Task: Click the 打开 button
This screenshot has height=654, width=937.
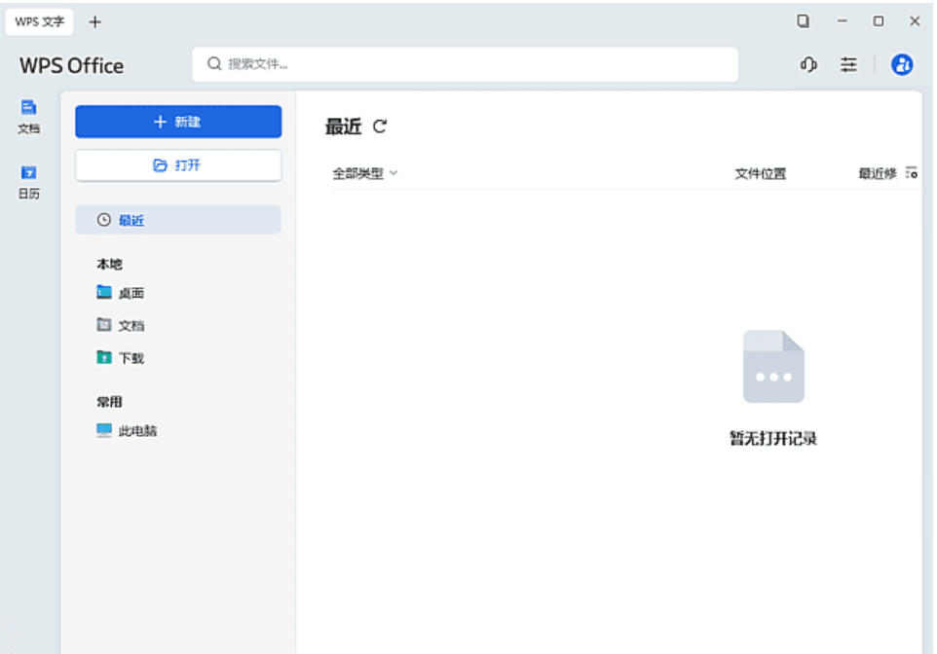Action: (177, 164)
